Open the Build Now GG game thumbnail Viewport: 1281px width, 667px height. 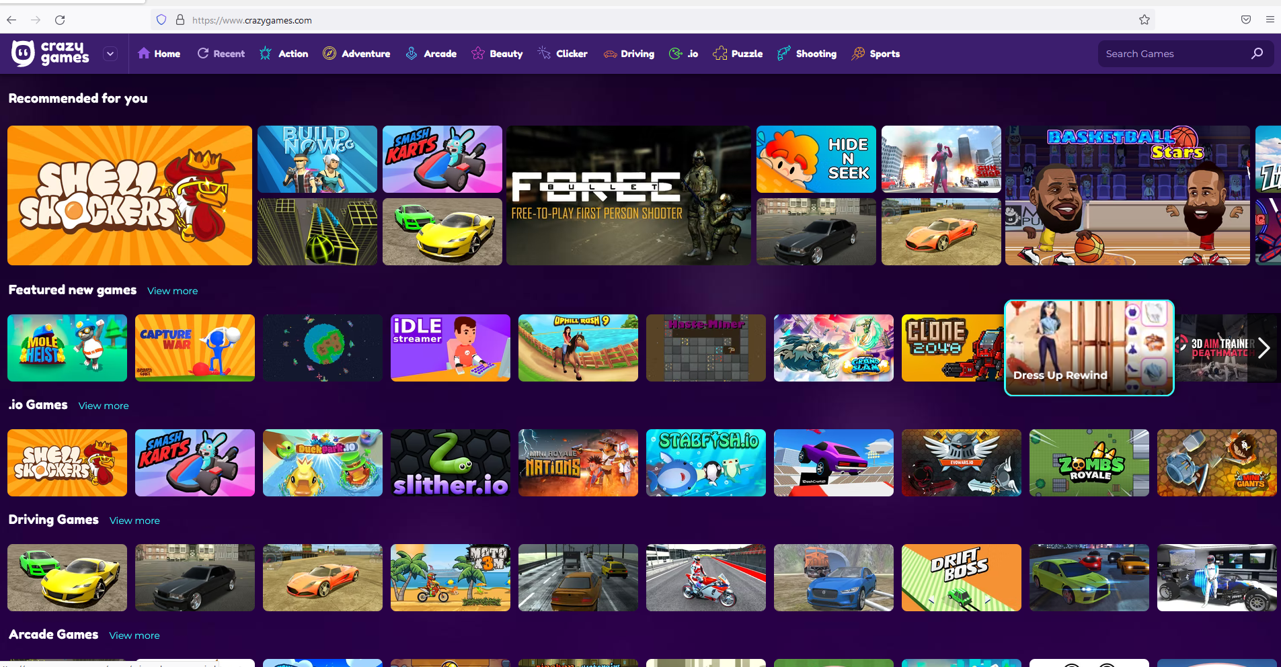tap(317, 159)
